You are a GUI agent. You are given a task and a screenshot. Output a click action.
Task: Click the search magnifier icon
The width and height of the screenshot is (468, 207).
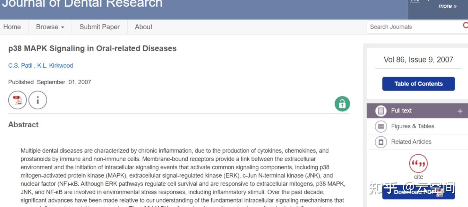pyautogui.click(x=465, y=26)
